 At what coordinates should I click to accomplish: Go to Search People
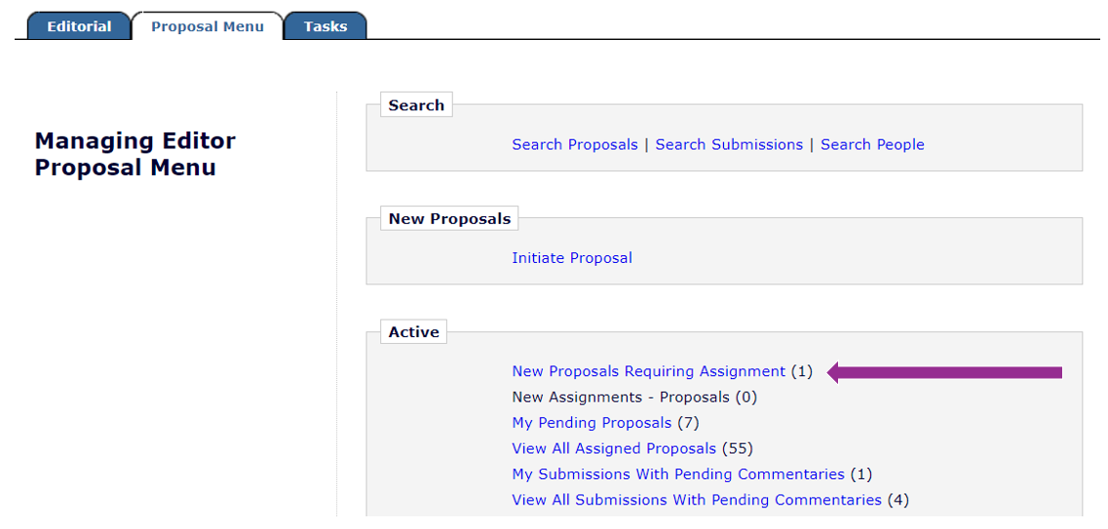[872, 144]
